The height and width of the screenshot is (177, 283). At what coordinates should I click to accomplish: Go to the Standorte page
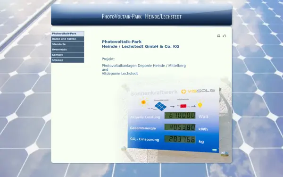(x=67, y=44)
